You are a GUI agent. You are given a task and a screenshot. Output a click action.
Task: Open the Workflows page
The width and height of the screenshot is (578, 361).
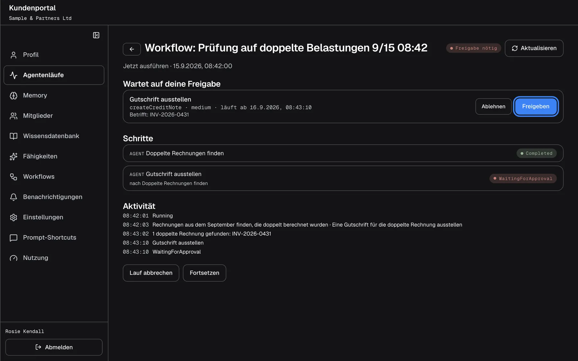click(54, 177)
